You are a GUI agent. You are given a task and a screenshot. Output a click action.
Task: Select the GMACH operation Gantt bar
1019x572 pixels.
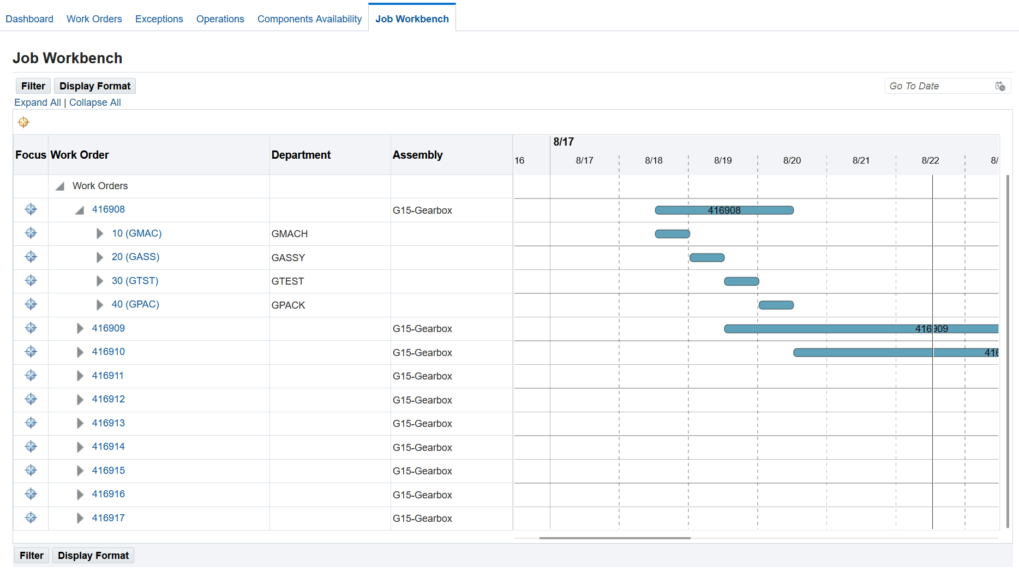click(x=673, y=234)
